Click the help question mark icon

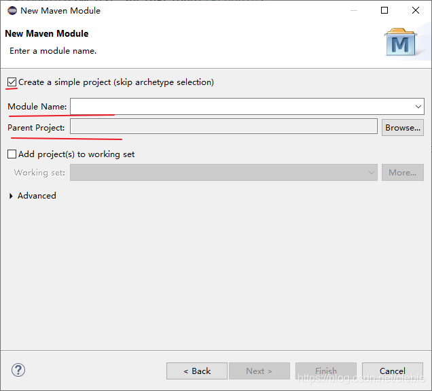pyautogui.click(x=18, y=371)
